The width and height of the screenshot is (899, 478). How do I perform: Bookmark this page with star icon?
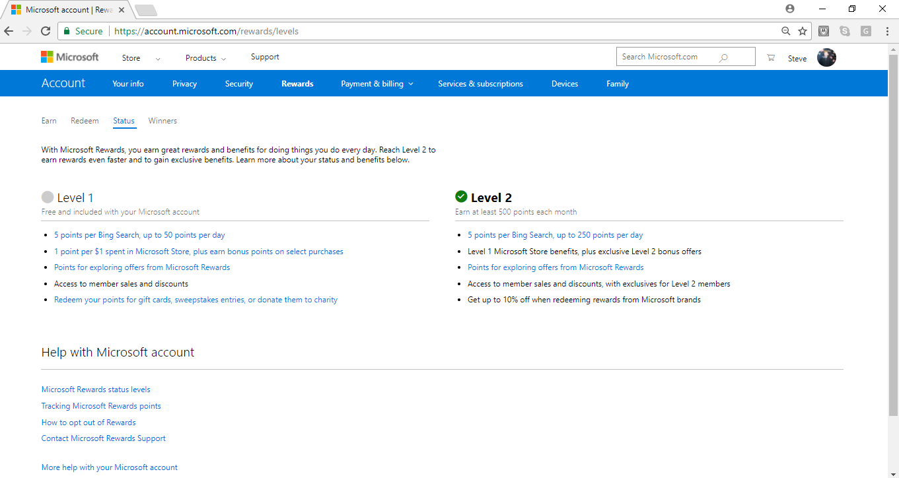[x=803, y=31]
